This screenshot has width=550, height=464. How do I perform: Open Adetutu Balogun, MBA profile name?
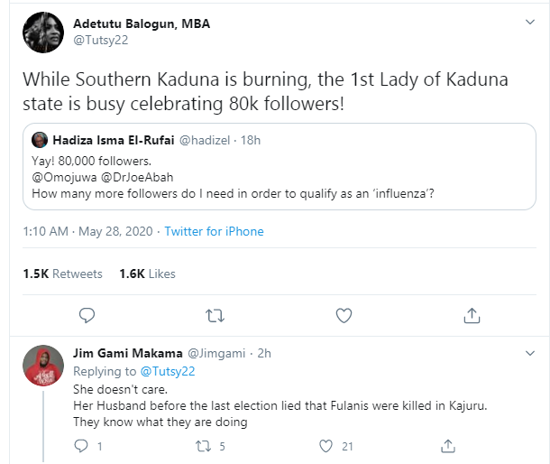142,23
